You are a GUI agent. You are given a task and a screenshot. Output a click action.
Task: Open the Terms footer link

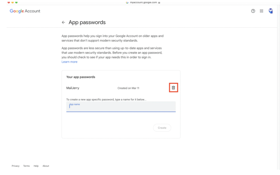26,166
